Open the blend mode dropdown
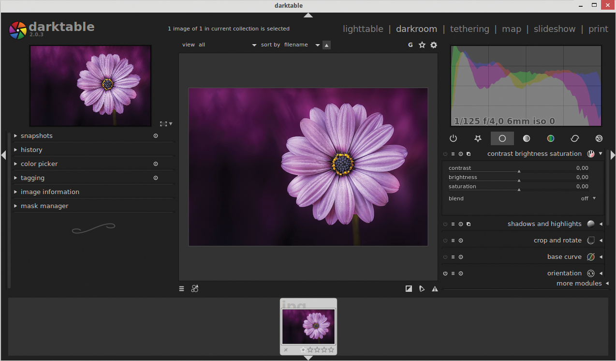Viewport: 616px width, 361px height. (588, 198)
